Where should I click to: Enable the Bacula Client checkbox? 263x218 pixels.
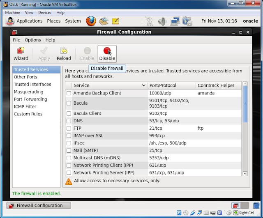click(69, 113)
